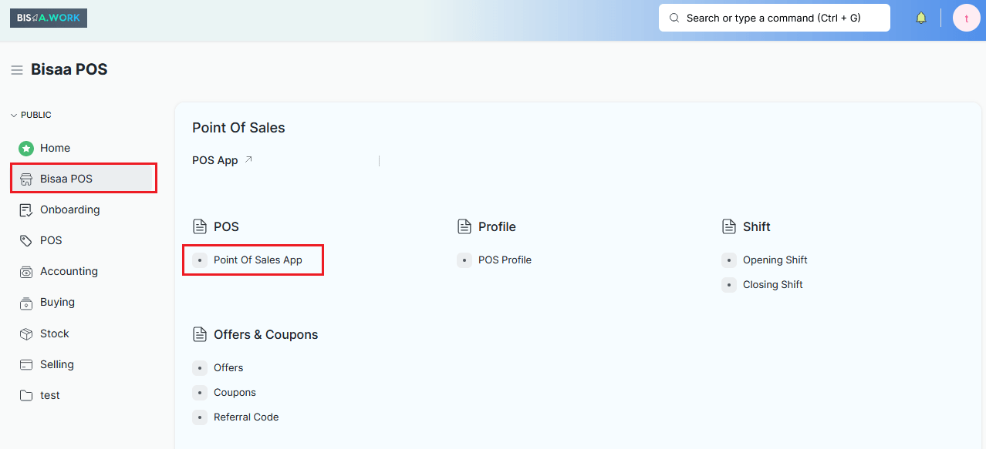
Task: Open POS Profile link
Action: [x=505, y=260]
